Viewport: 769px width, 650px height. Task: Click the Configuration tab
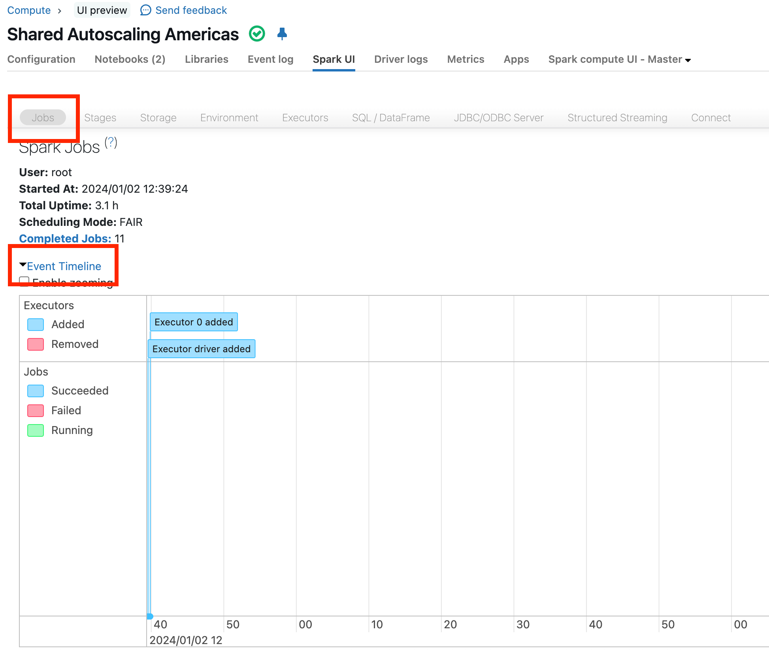(41, 59)
